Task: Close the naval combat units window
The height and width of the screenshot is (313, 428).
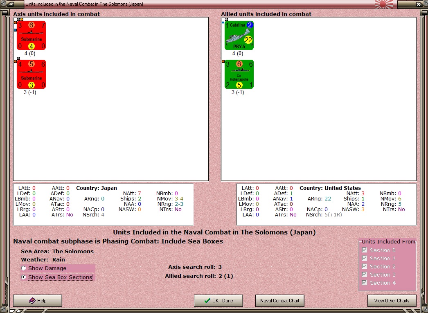Action: [x=419, y=4]
